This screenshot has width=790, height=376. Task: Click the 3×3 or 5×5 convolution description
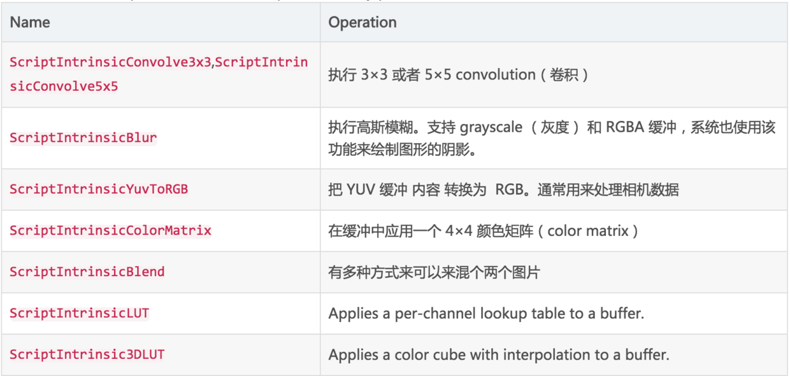459,75
